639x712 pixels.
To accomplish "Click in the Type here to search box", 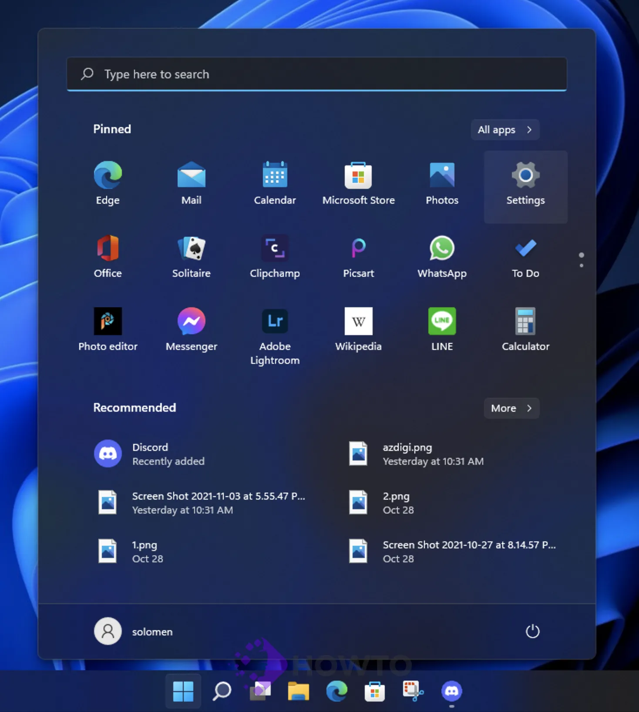I will [317, 74].
